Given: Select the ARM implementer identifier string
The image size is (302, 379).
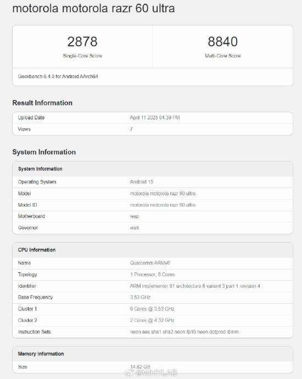Looking at the screenshot, I should click(x=195, y=286).
